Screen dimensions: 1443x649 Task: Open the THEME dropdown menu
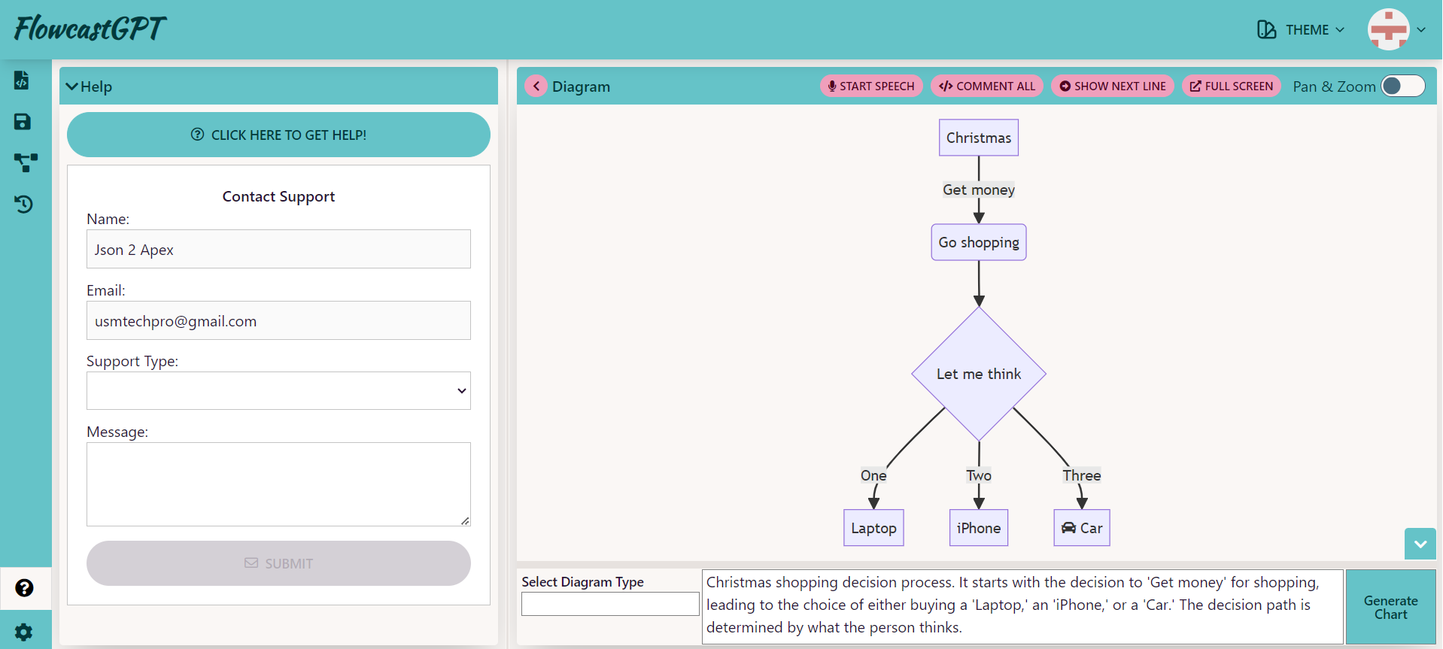point(1301,30)
